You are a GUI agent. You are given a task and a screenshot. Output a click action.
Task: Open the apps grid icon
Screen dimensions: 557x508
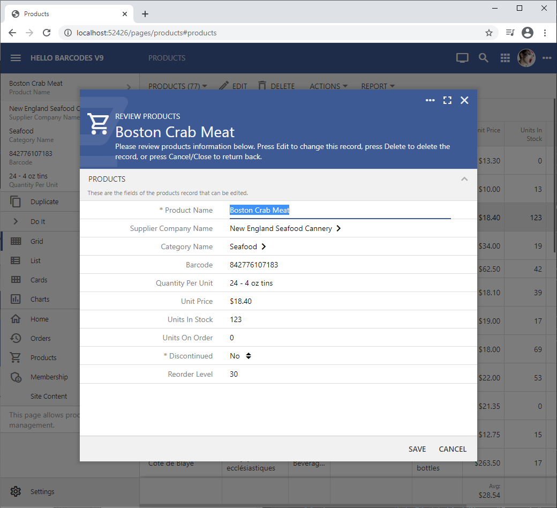click(505, 58)
